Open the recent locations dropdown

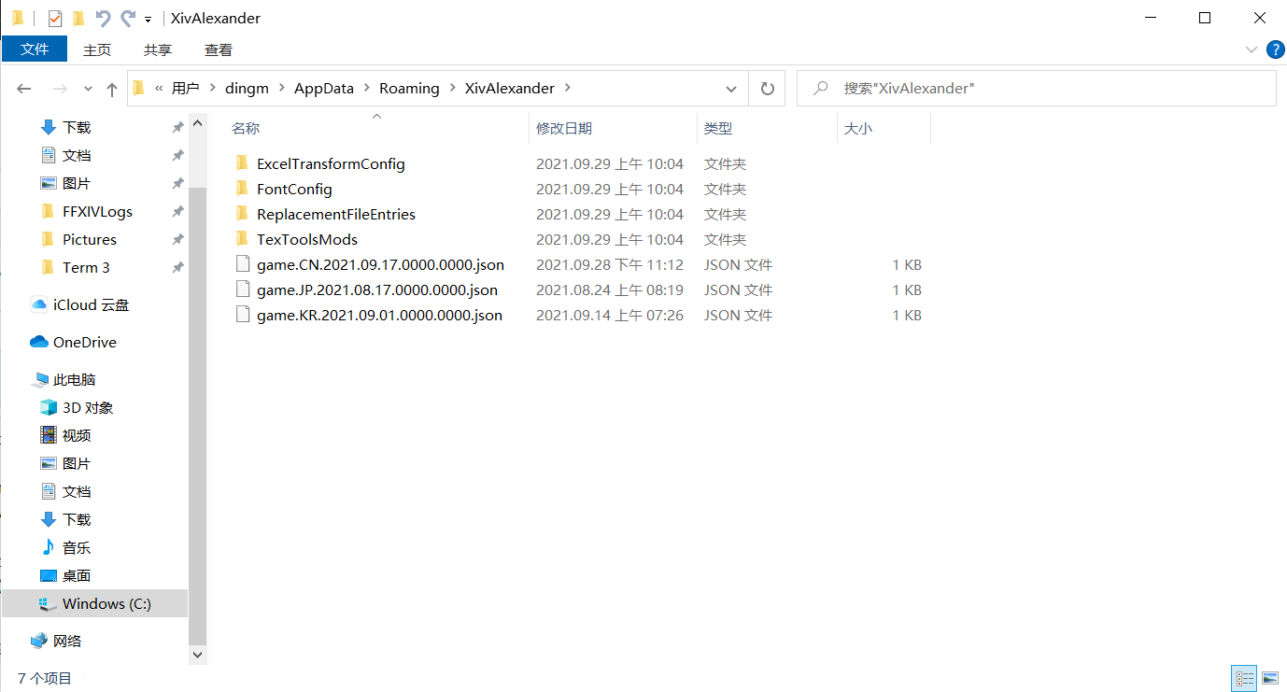(89, 89)
